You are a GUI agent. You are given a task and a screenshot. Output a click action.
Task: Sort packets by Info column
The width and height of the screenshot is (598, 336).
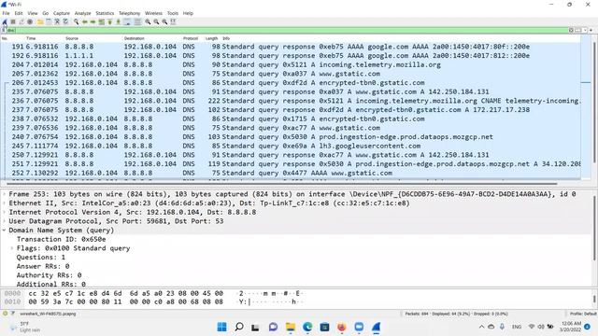[226, 38]
